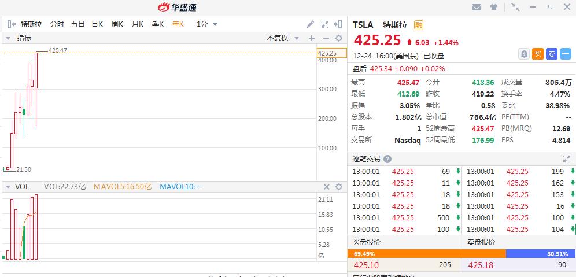Click the 425.25 current price
This screenshot has width=576, height=277.
(x=377, y=40)
